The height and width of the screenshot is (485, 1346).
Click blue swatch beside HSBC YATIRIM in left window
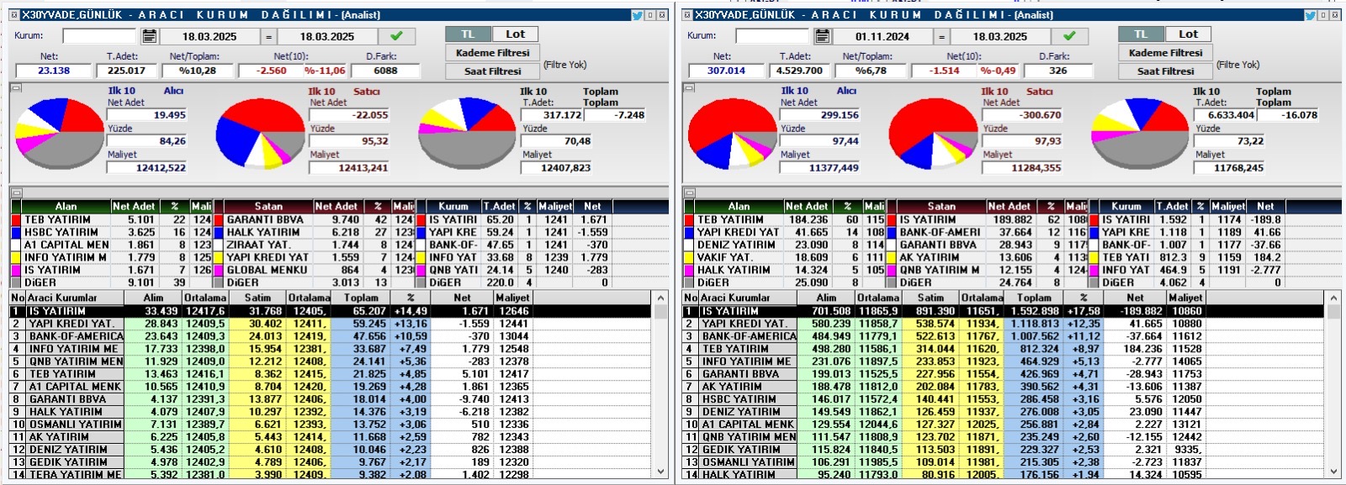(x=16, y=233)
